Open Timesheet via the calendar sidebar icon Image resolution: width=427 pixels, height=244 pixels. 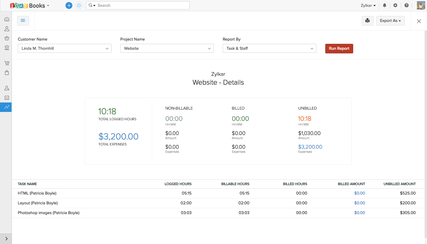click(7, 97)
